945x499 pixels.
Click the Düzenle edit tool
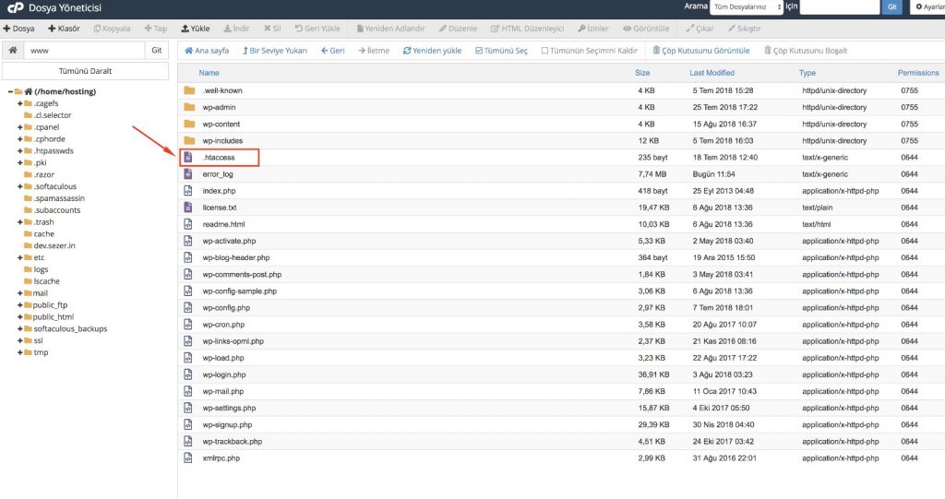(458, 29)
